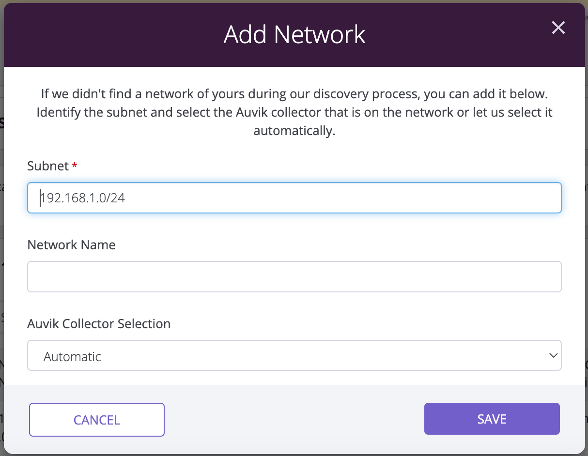This screenshot has height=456, width=588.
Task: Open the Auvik Collector Selection dropdown
Action: pyautogui.click(x=294, y=356)
